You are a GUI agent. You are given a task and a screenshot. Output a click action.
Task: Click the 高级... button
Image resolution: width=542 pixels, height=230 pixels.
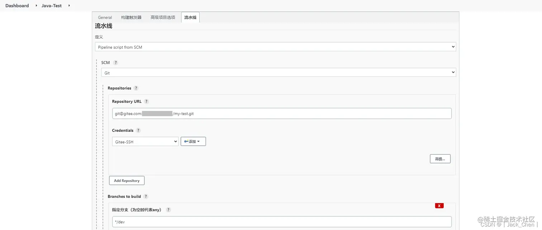click(x=440, y=159)
